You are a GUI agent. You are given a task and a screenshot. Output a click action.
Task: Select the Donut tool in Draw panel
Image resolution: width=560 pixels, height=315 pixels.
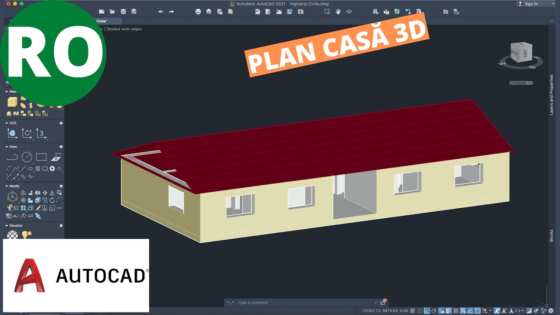pyautogui.click(x=52, y=169)
